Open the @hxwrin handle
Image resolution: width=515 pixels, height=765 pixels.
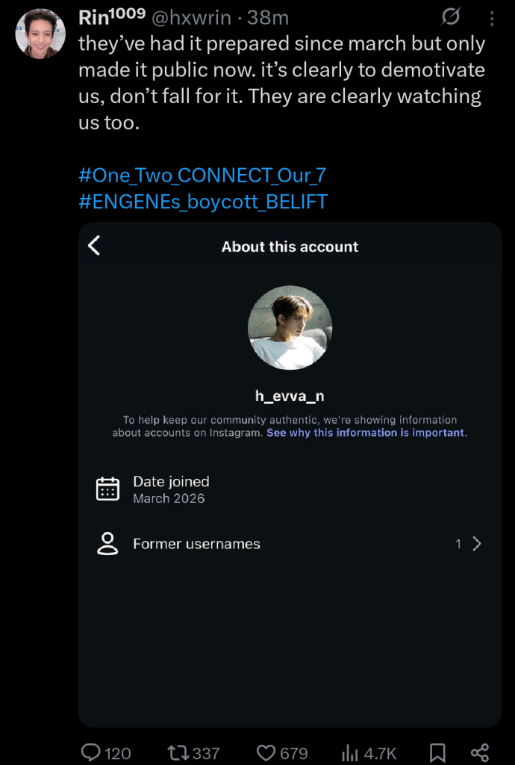click(x=191, y=18)
